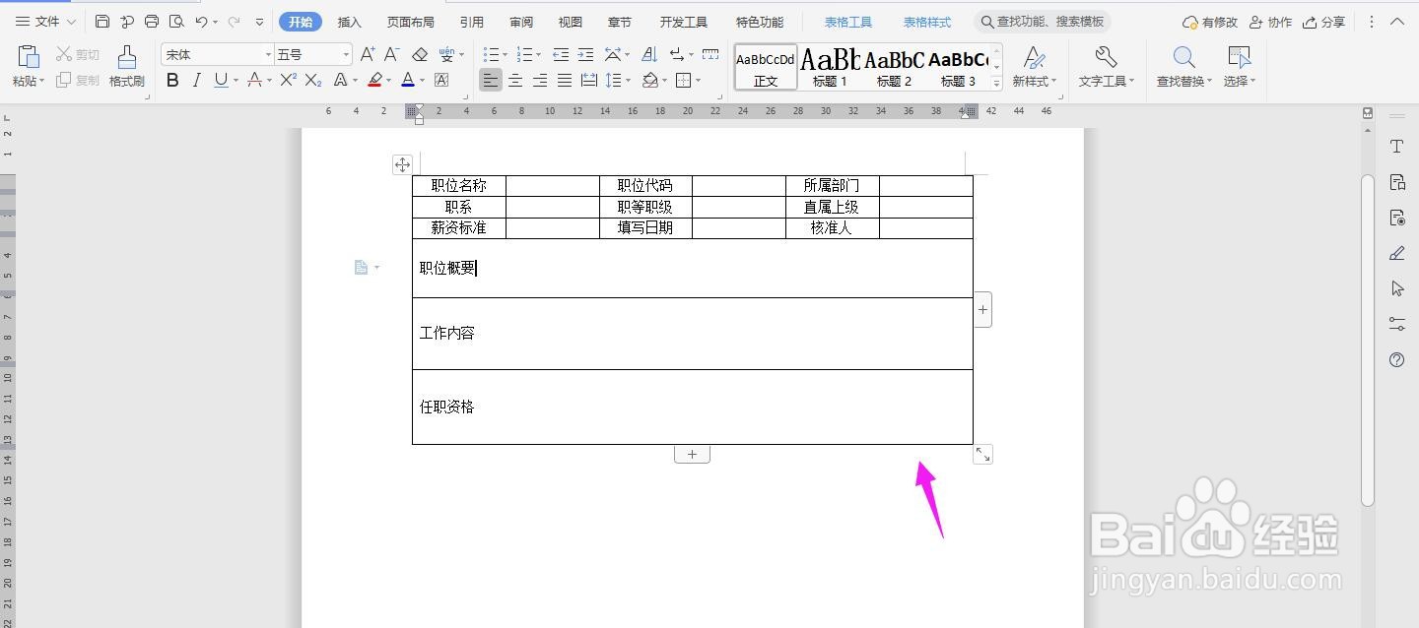Switch to the 审阅 tab

[521, 22]
